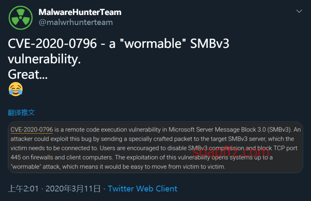Click the Great... line of the tweet

(28, 74)
